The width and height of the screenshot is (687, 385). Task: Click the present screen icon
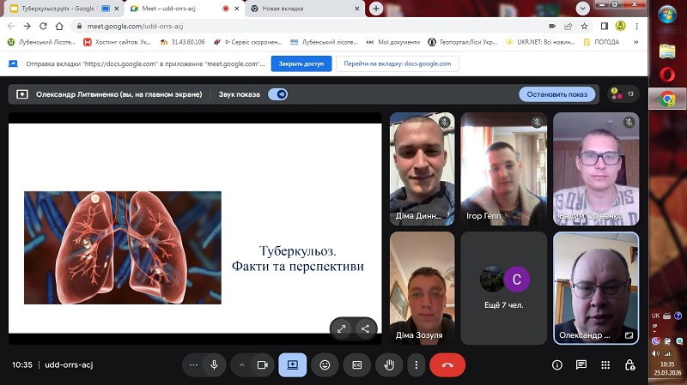pyautogui.click(x=292, y=364)
